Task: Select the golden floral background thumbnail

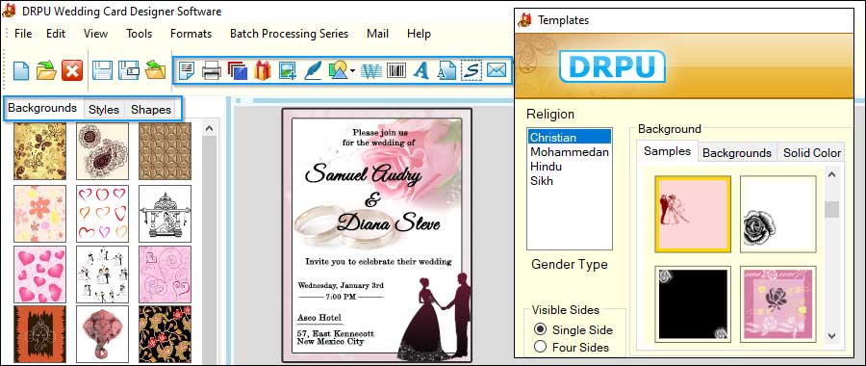Action: coord(39,151)
